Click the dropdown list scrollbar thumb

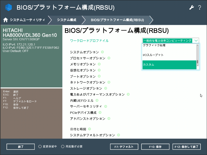click(197, 62)
